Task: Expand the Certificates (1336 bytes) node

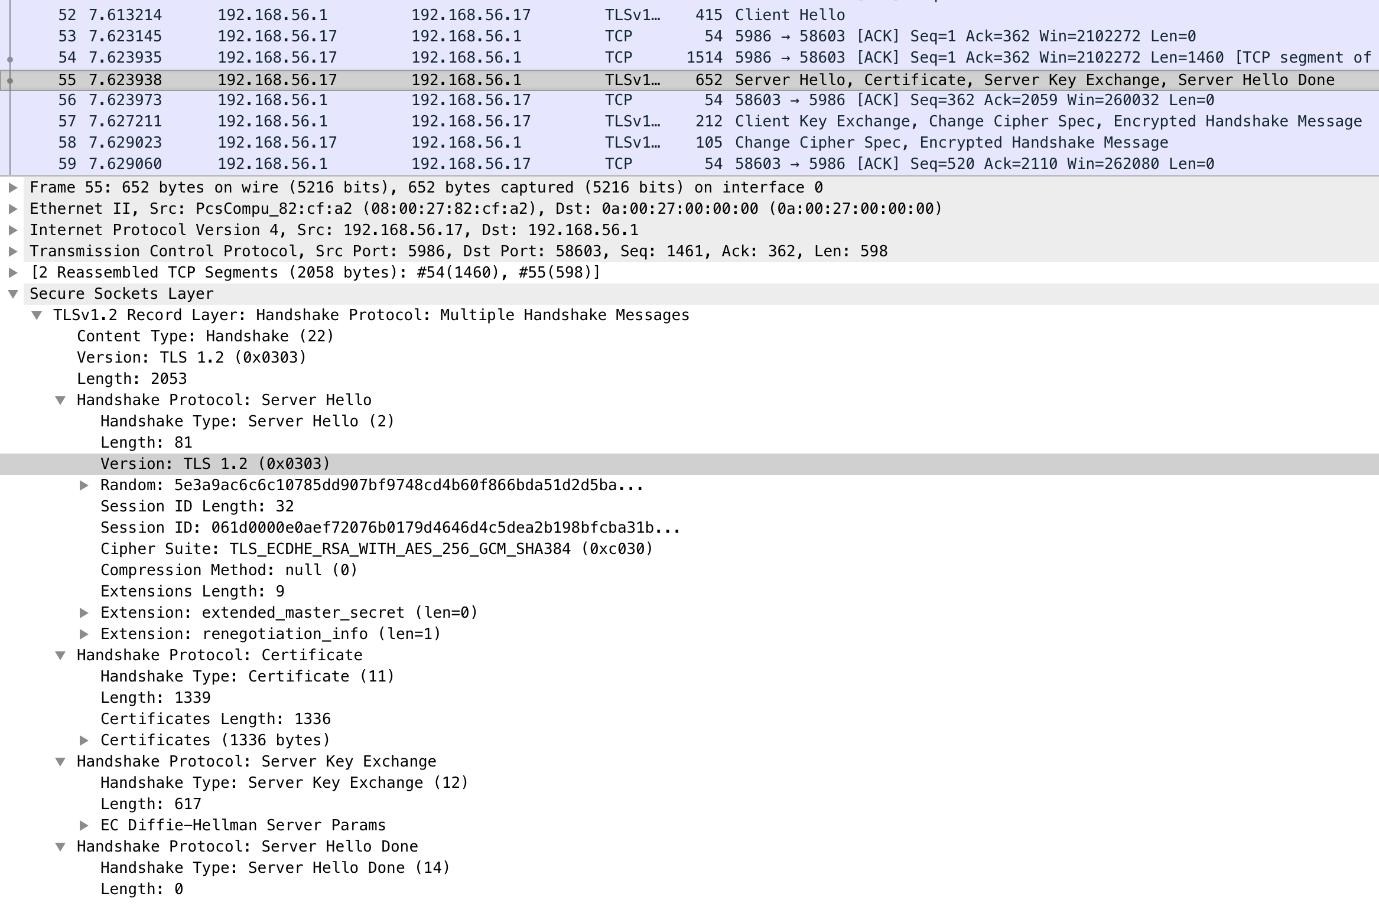Action: tap(83, 740)
